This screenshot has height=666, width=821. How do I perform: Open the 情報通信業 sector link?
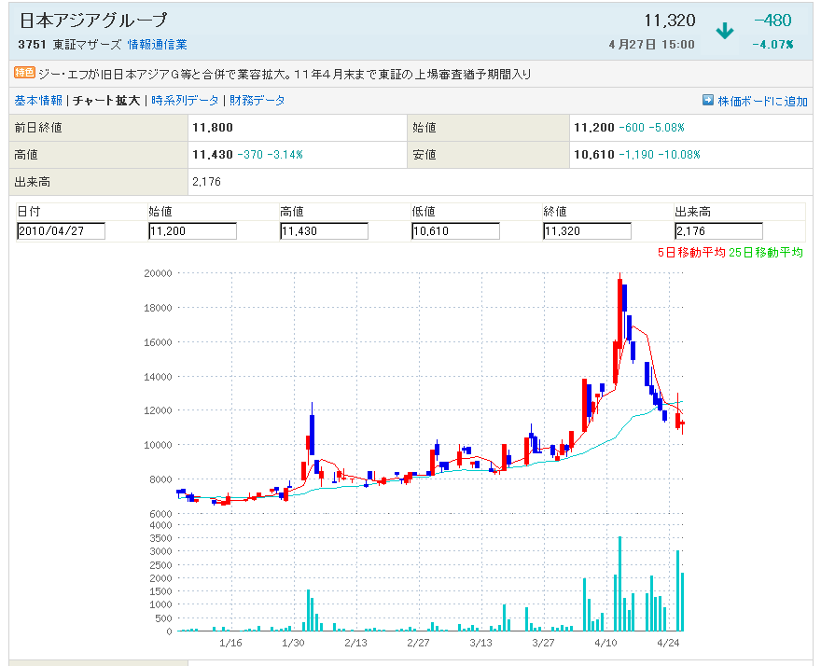coord(157,45)
